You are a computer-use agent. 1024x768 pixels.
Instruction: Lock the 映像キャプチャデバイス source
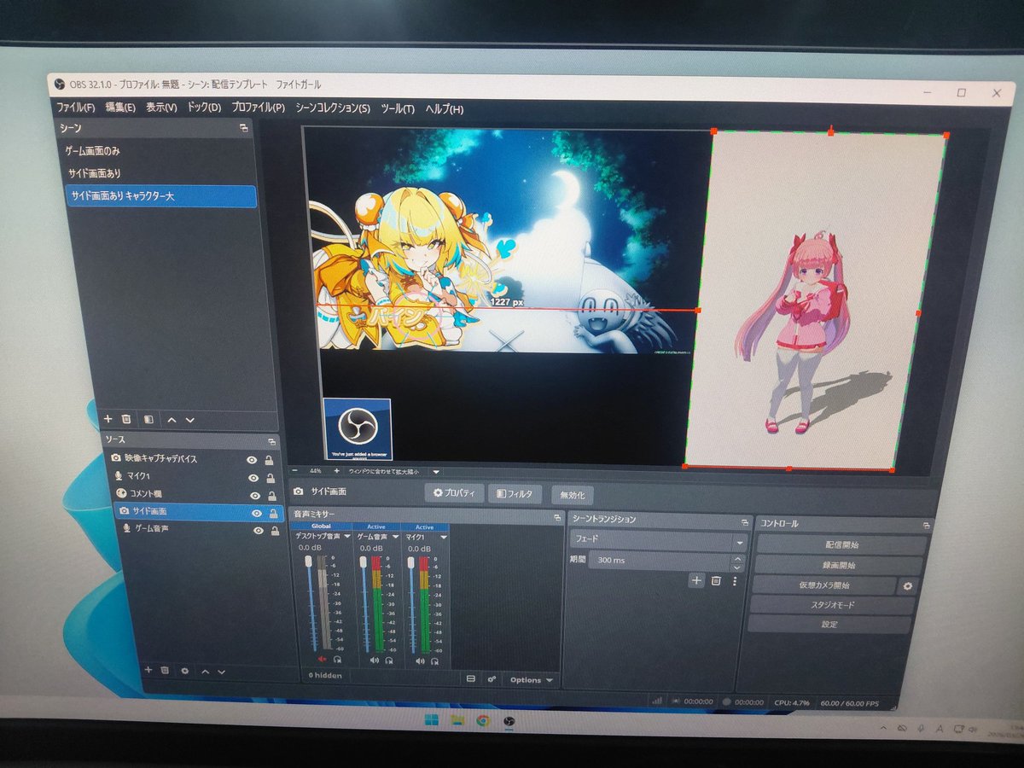pyautogui.click(x=270, y=460)
